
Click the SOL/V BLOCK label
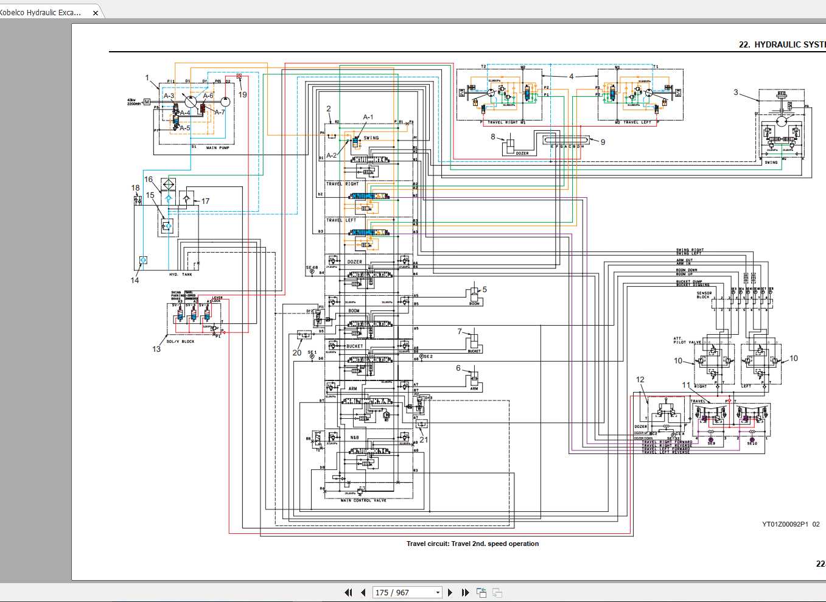(x=181, y=341)
